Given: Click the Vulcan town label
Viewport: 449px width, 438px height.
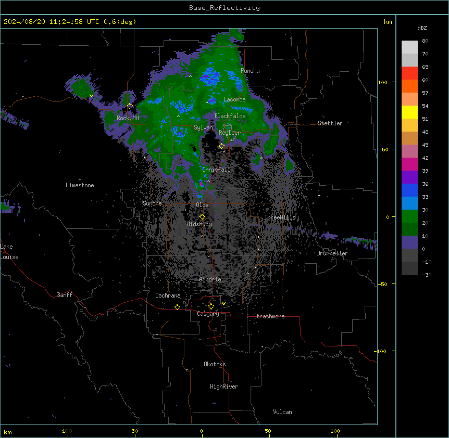Looking at the screenshot, I should point(283,412).
